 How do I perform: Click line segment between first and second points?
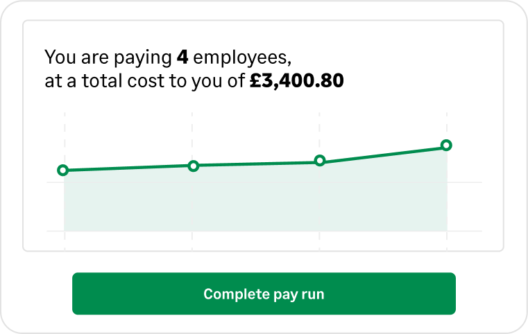(x=128, y=168)
